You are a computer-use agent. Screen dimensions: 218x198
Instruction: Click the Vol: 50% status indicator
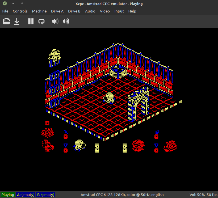pos(197,195)
